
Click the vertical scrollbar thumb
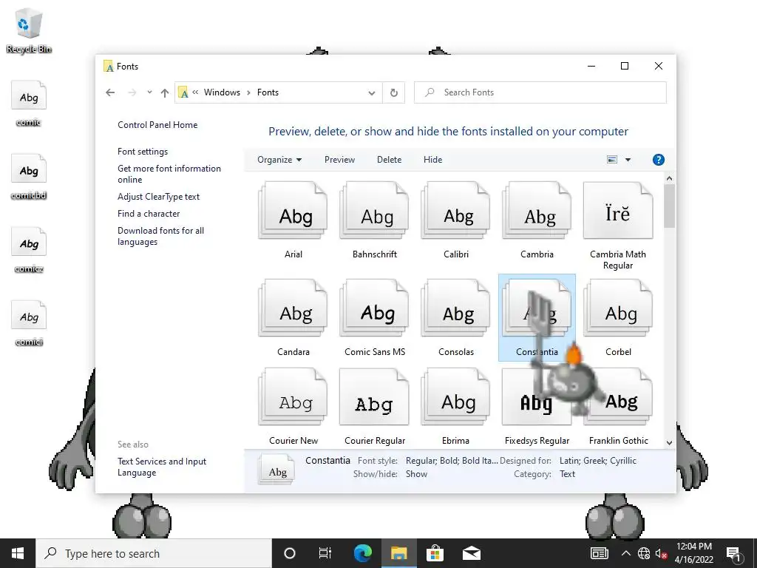pos(669,206)
